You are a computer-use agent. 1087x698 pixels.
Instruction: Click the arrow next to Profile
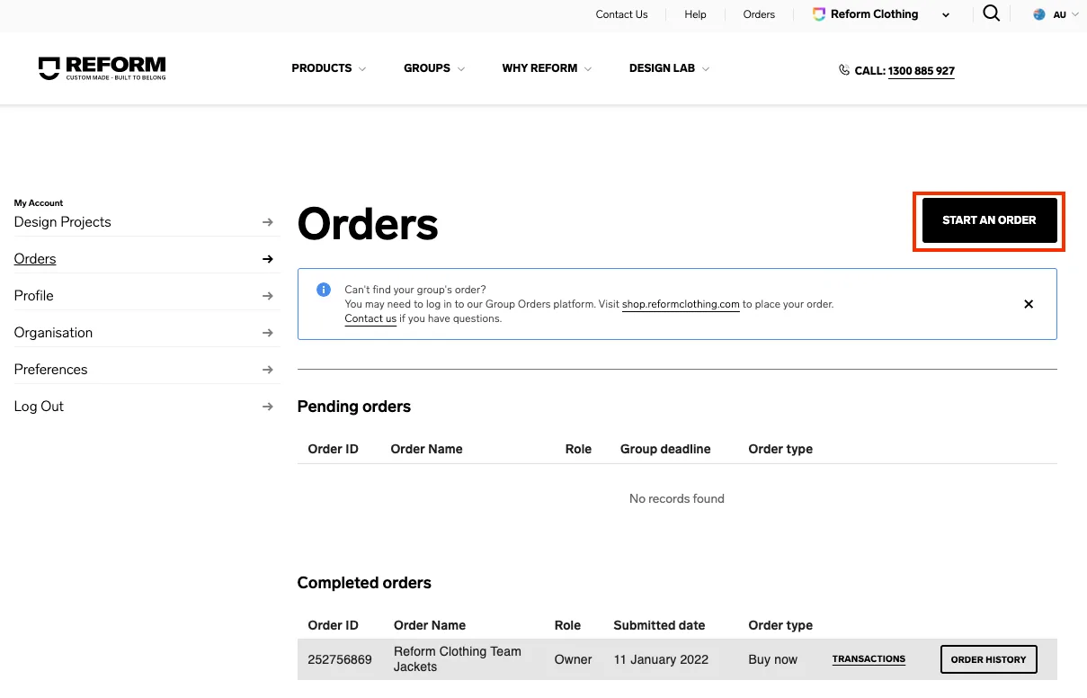267,296
